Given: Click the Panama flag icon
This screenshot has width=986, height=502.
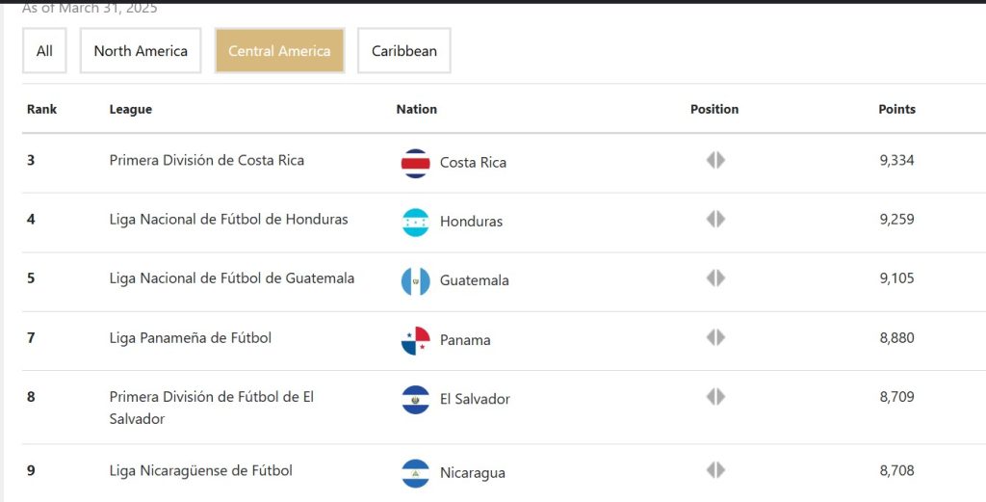Looking at the screenshot, I should (415, 341).
